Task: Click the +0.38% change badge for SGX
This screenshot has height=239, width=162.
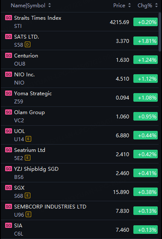Action: pos(145,192)
